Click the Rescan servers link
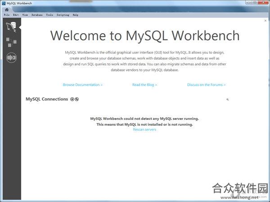Screen dimensions: 270x202 tap(144, 130)
